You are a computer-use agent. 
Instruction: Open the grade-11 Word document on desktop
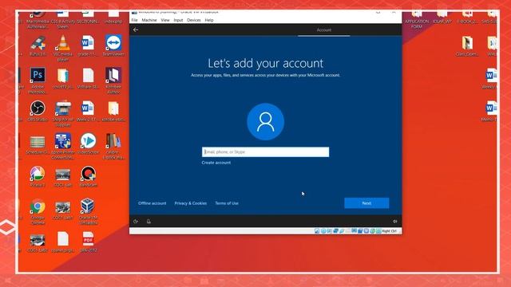88,45
